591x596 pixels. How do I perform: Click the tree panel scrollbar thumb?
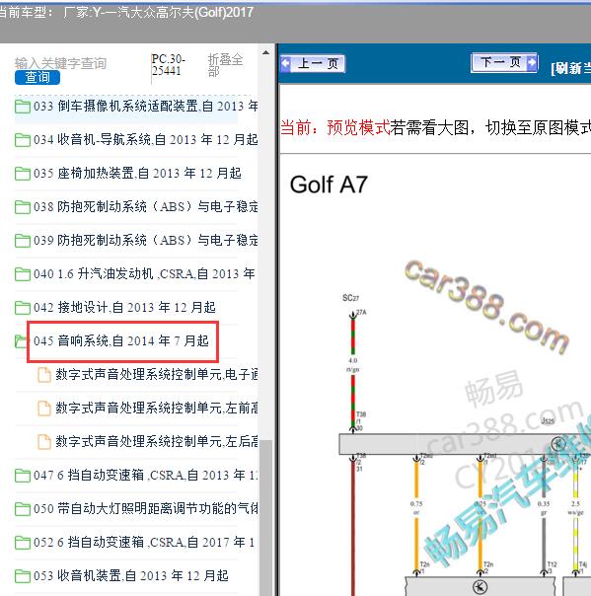click(x=266, y=518)
